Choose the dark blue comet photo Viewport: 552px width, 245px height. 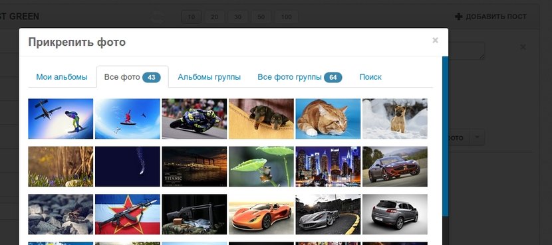pos(128,167)
